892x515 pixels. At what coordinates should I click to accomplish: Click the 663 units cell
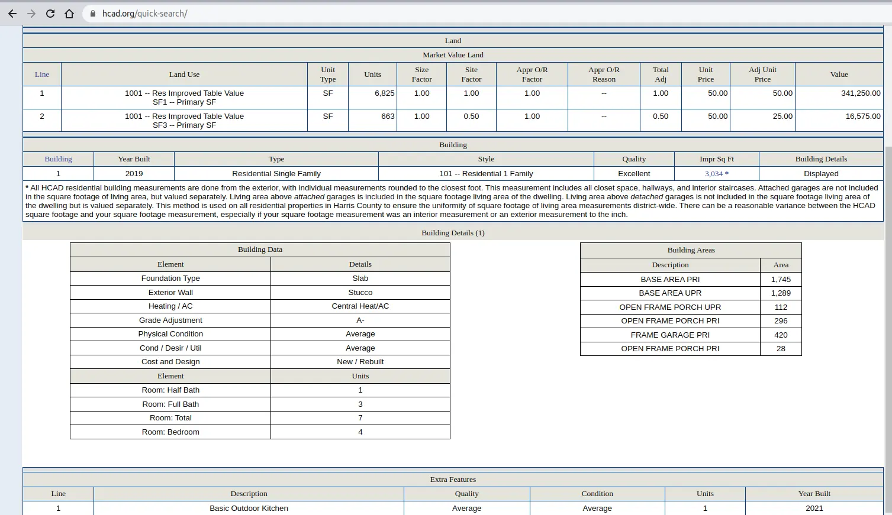pyautogui.click(x=372, y=121)
